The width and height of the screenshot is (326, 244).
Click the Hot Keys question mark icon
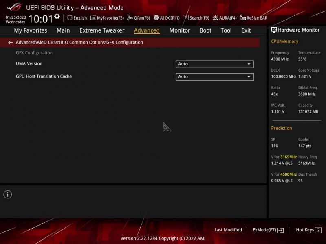pyautogui.click(x=318, y=230)
